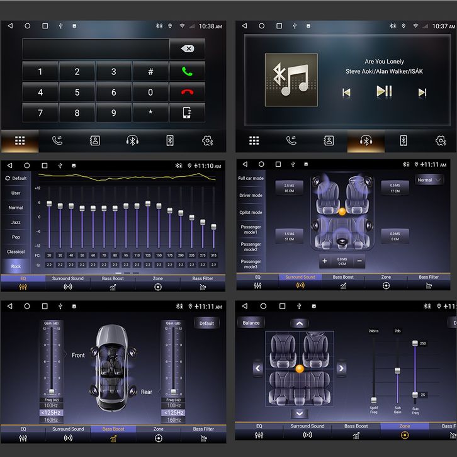
Task: Click the Balance button
Action: (251, 323)
